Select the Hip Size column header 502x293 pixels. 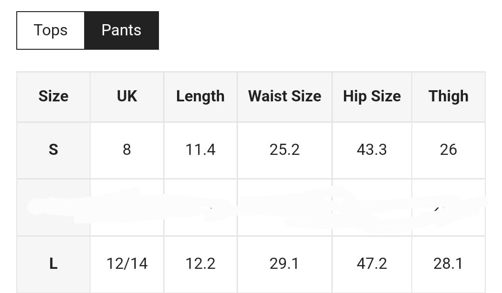point(372,96)
